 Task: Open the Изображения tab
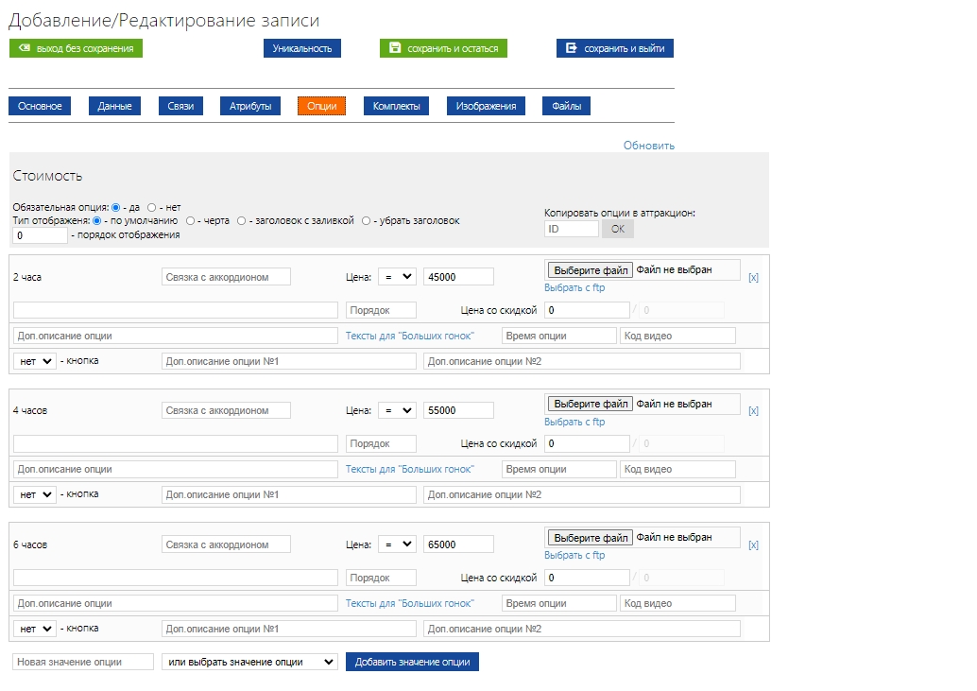(x=486, y=106)
